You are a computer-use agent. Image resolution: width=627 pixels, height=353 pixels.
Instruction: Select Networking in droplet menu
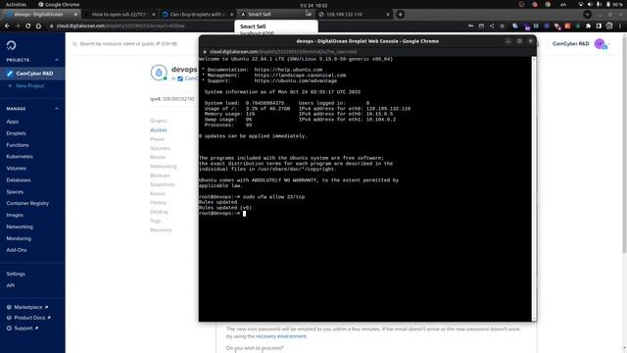tap(164, 167)
